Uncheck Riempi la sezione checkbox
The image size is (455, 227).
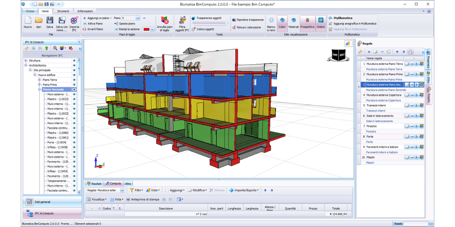[x=116, y=29]
